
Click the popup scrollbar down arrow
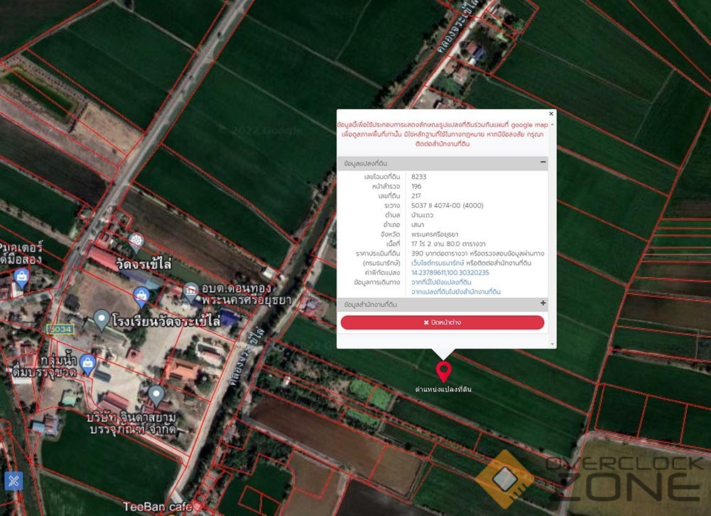point(553,344)
